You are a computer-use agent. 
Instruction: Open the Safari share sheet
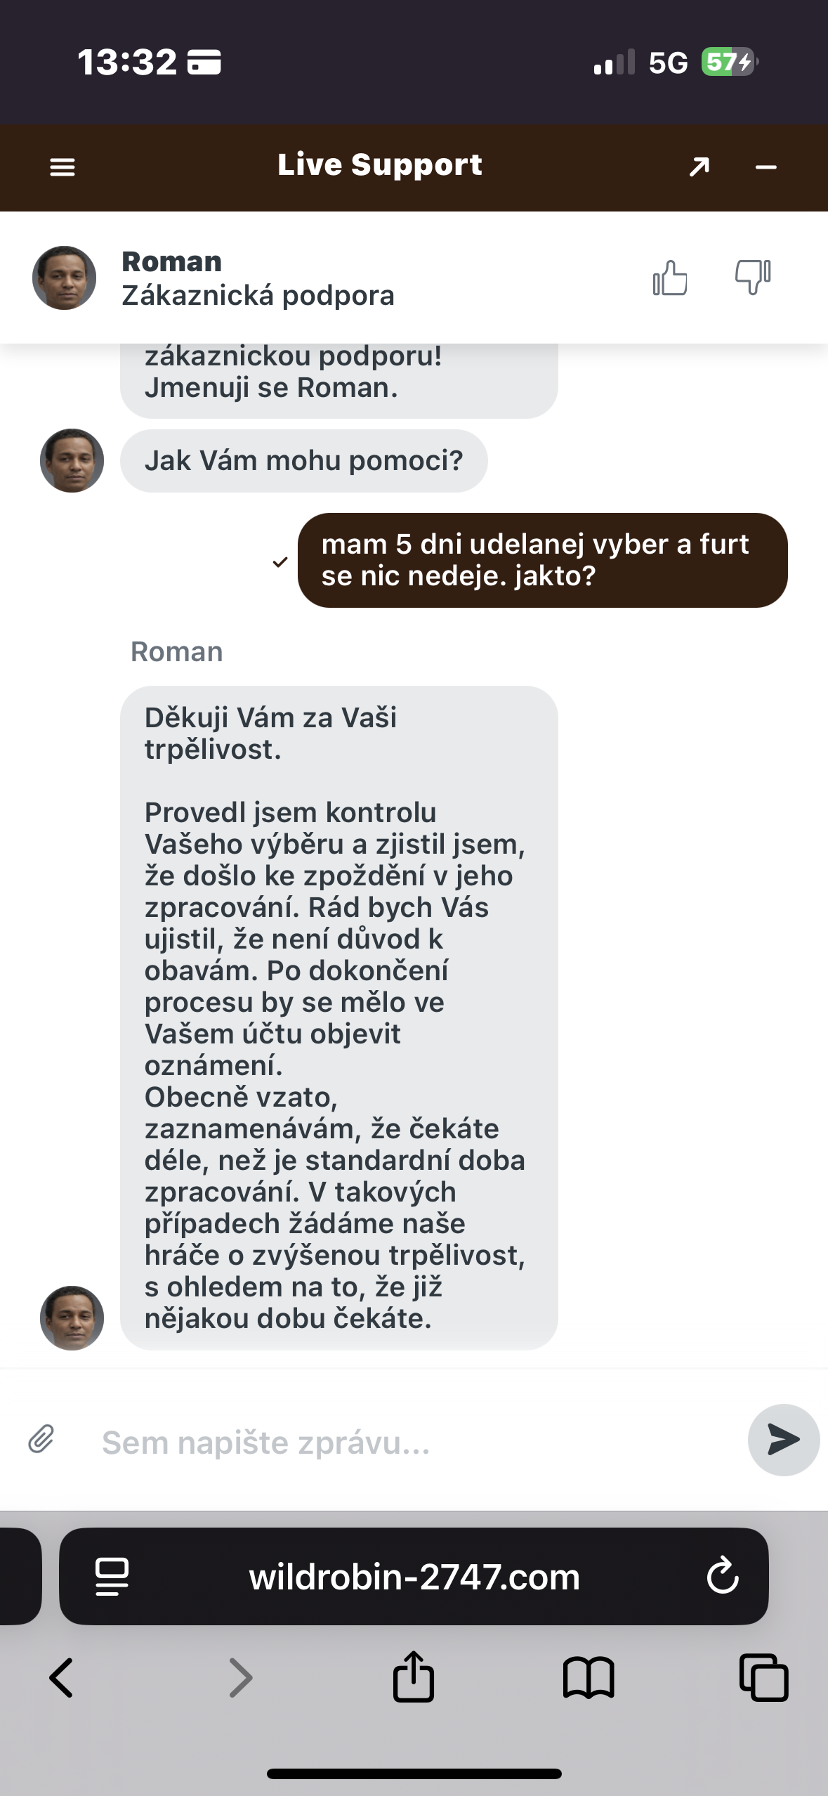pos(414,1677)
